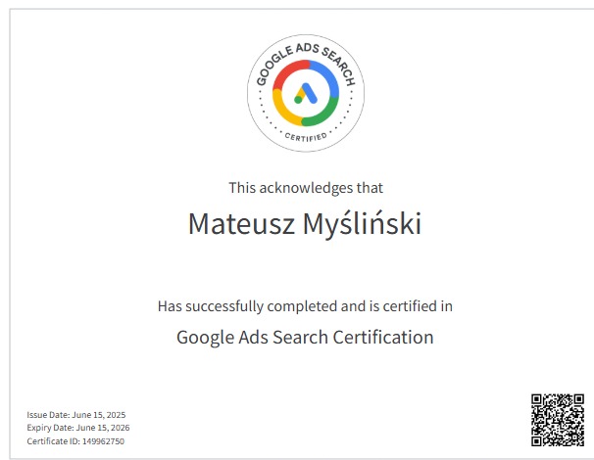
Task: Click 'Has successfully completed and is certified in'
Action: click(x=305, y=306)
